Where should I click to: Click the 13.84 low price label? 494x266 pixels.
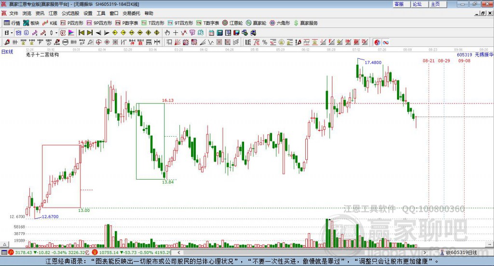pos(167,182)
